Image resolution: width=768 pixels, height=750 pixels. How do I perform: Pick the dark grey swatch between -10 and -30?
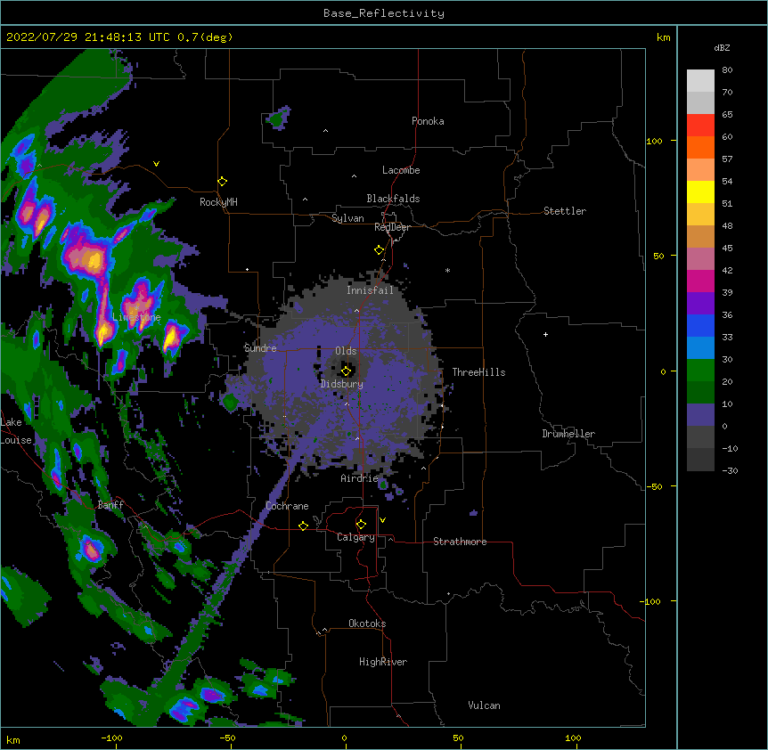[x=700, y=460]
